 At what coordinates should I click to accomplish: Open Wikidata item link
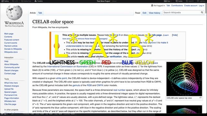coord(10,101)
